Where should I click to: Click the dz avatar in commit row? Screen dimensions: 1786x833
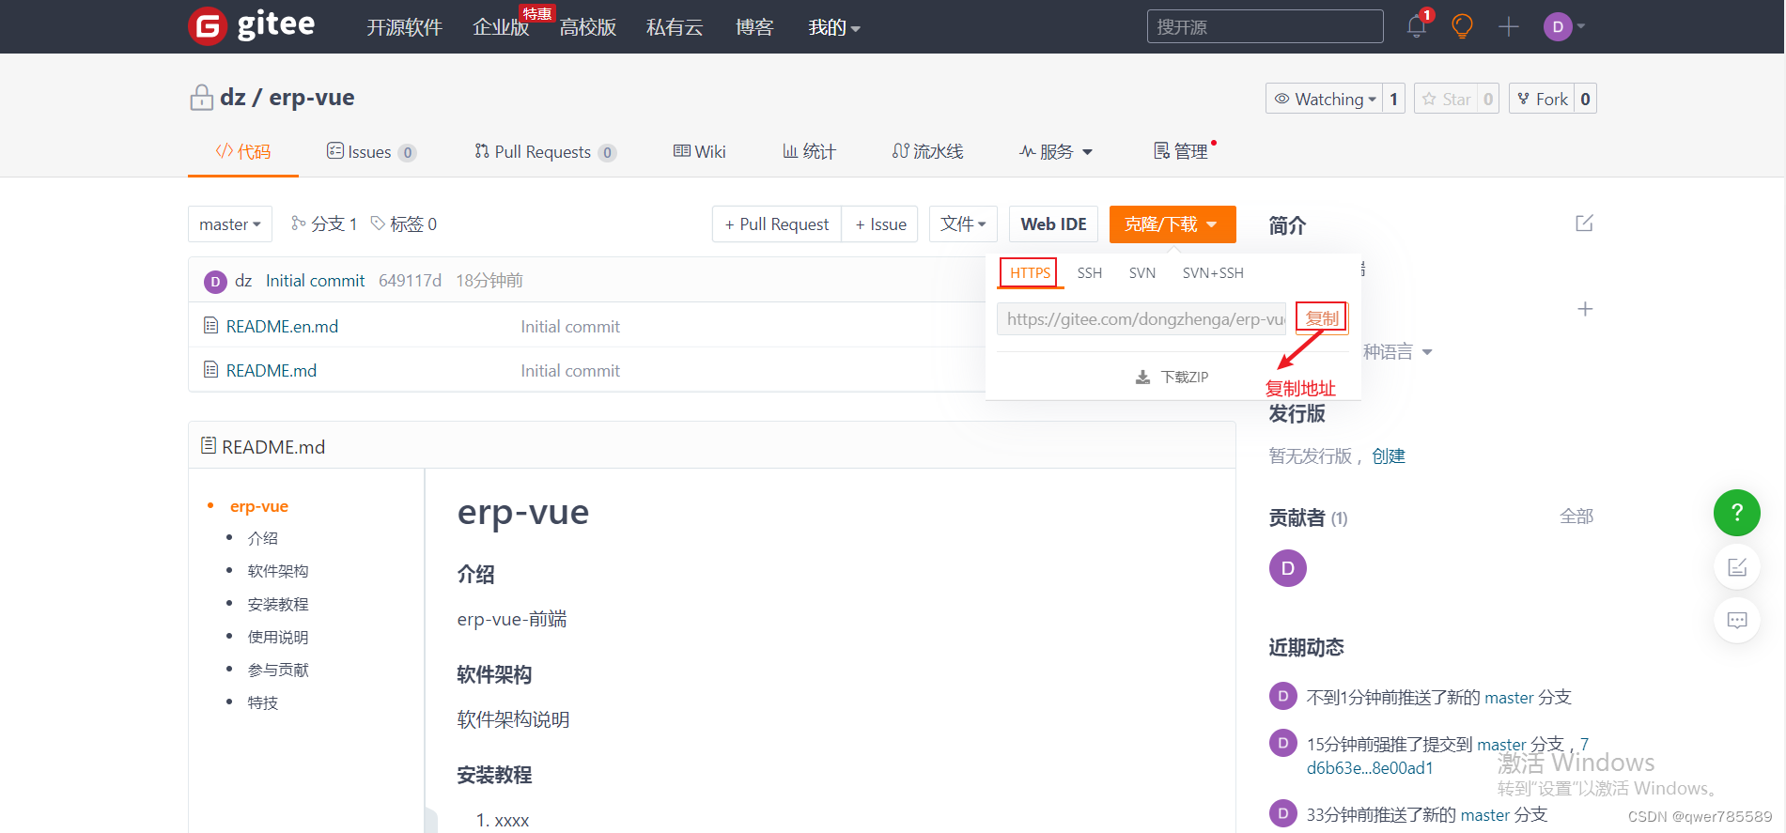click(x=215, y=281)
